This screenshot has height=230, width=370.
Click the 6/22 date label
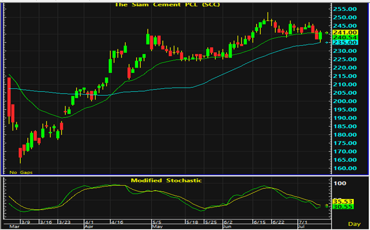278,222
